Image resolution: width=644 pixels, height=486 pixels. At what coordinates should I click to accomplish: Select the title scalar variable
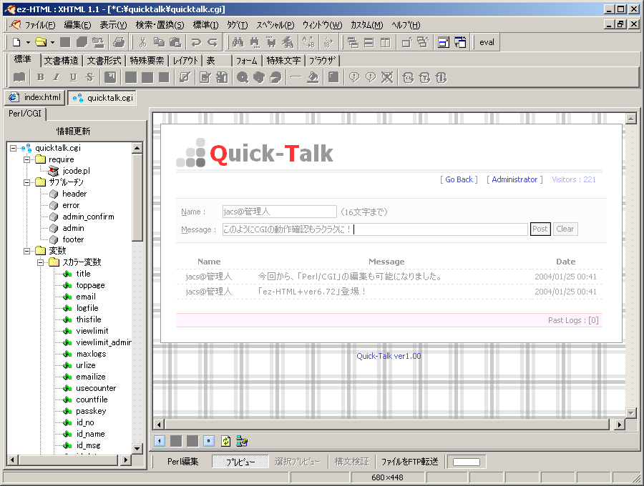click(x=84, y=274)
